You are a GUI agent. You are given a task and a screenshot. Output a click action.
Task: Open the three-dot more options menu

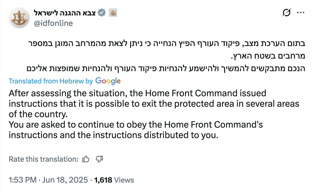300,13
